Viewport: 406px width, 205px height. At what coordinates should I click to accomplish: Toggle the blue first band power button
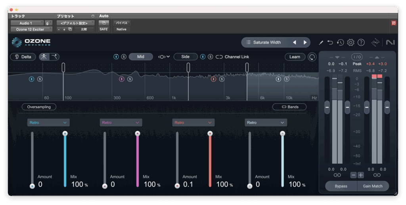(31, 79)
